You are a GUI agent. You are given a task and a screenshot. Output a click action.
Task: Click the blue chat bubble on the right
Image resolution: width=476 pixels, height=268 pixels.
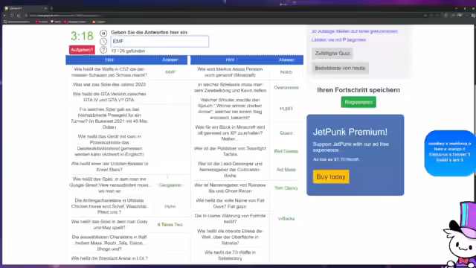449,153
